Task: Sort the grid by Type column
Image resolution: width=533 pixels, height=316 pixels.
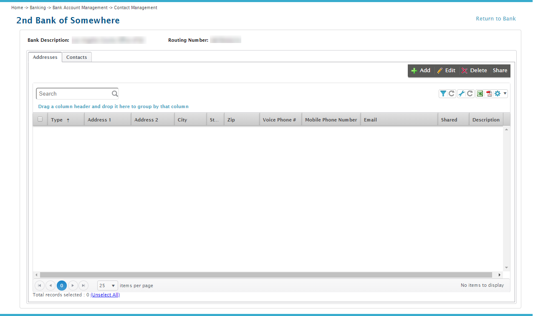Action: (x=57, y=120)
